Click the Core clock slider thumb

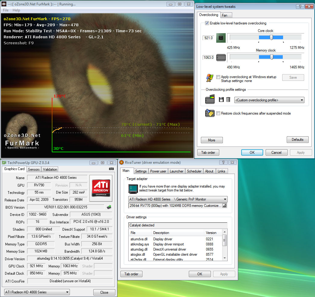tap(271, 37)
